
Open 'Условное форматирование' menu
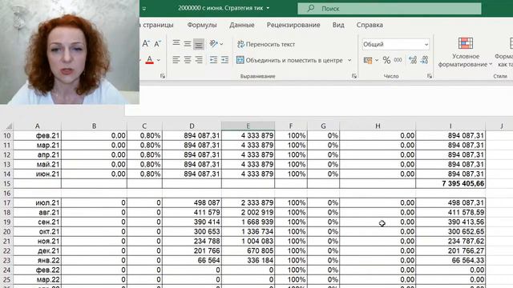[x=465, y=52]
